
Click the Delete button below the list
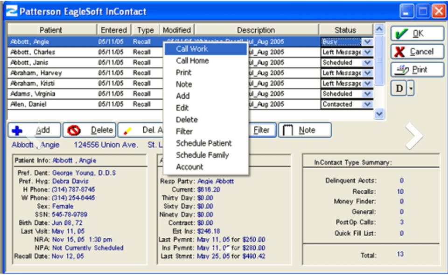(90, 130)
